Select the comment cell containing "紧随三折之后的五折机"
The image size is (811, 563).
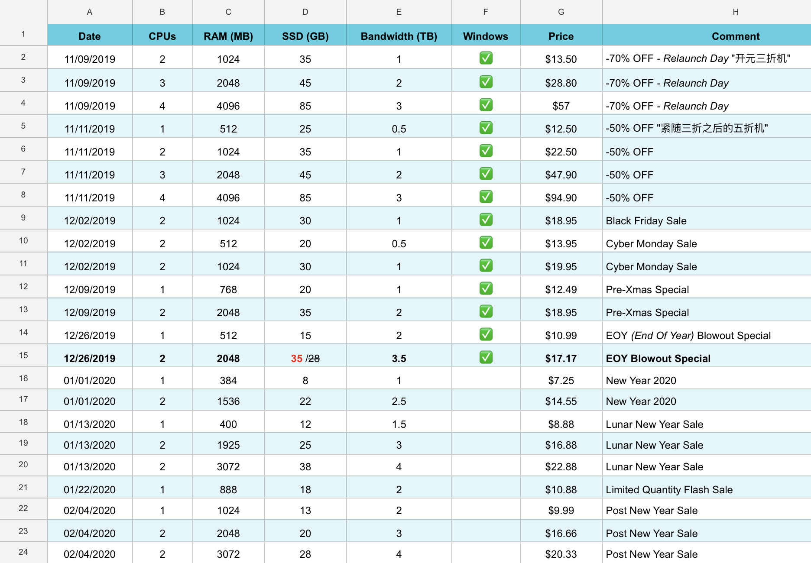[707, 126]
